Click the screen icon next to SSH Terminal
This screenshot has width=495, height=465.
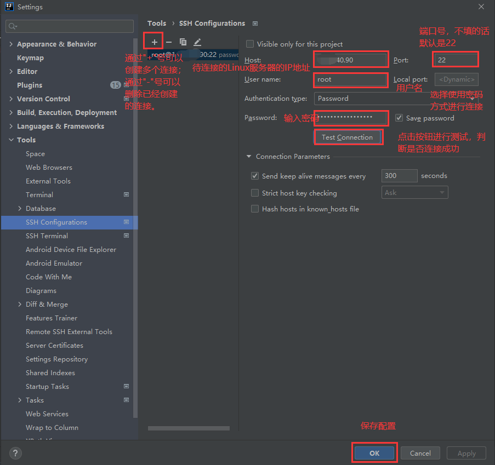(x=126, y=236)
